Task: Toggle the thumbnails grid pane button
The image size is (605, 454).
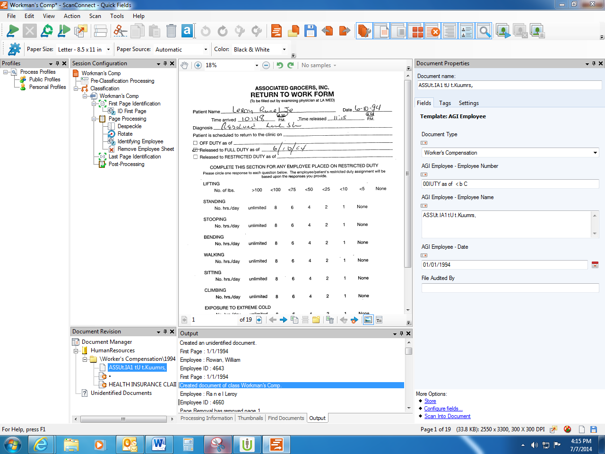Action: point(417,32)
